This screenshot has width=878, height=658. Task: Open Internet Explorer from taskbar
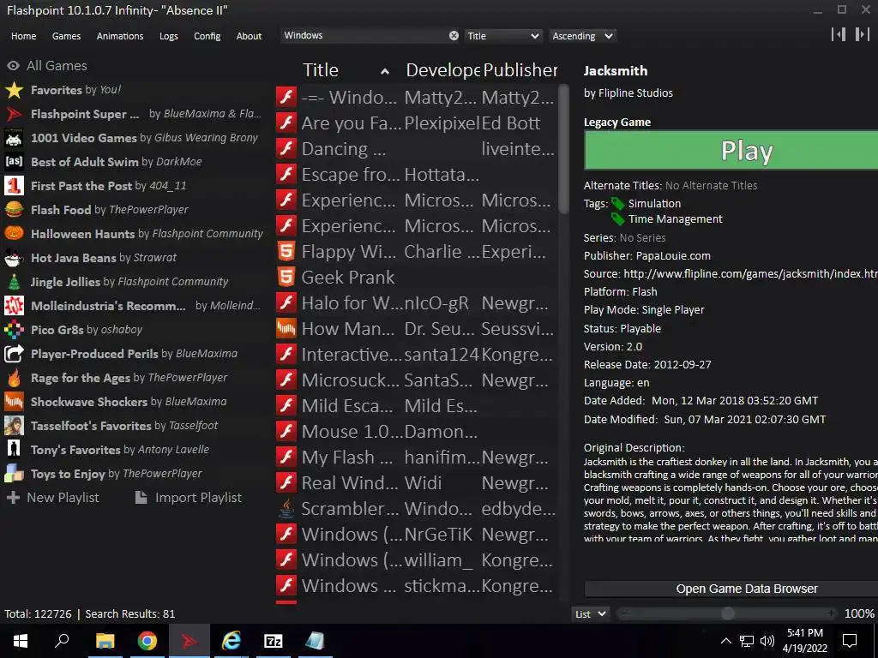point(231,641)
